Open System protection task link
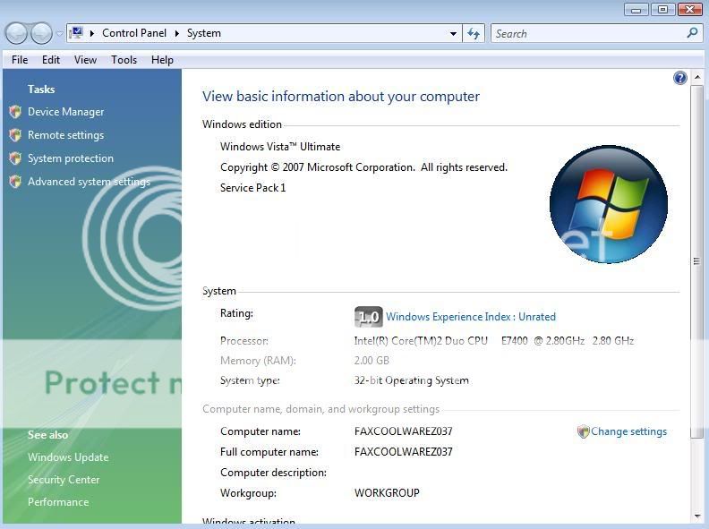This screenshot has width=709, height=529. [71, 158]
